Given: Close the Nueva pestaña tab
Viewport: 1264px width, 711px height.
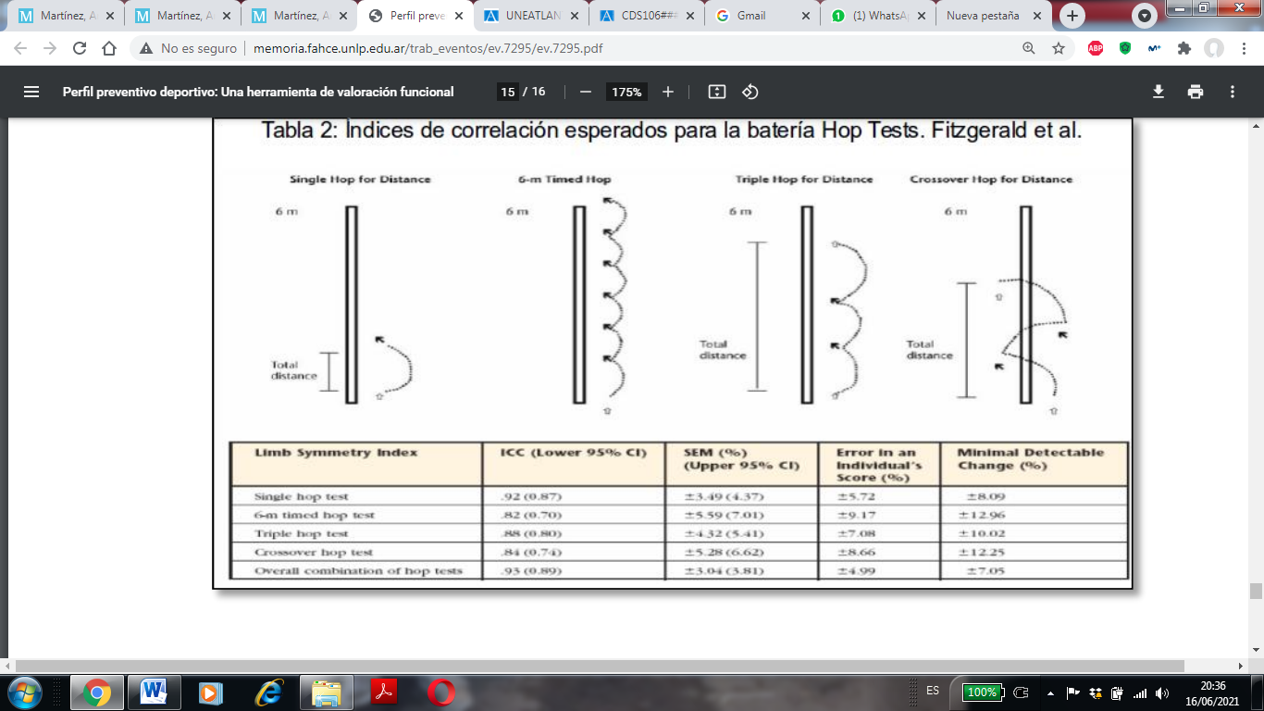Looking at the screenshot, I should click(1038, 16).
